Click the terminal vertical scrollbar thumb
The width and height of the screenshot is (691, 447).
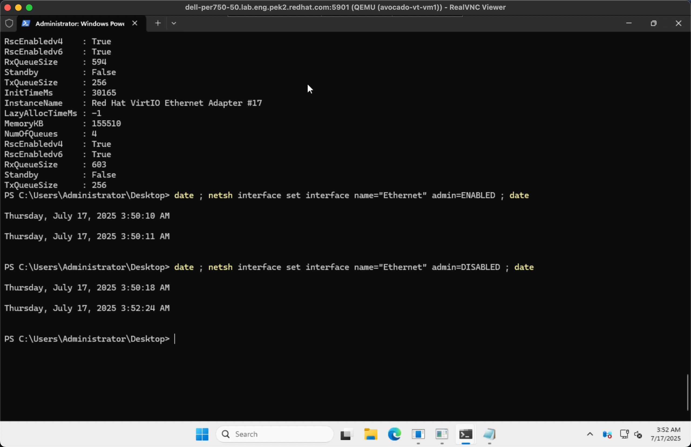(x=687, y=392)
